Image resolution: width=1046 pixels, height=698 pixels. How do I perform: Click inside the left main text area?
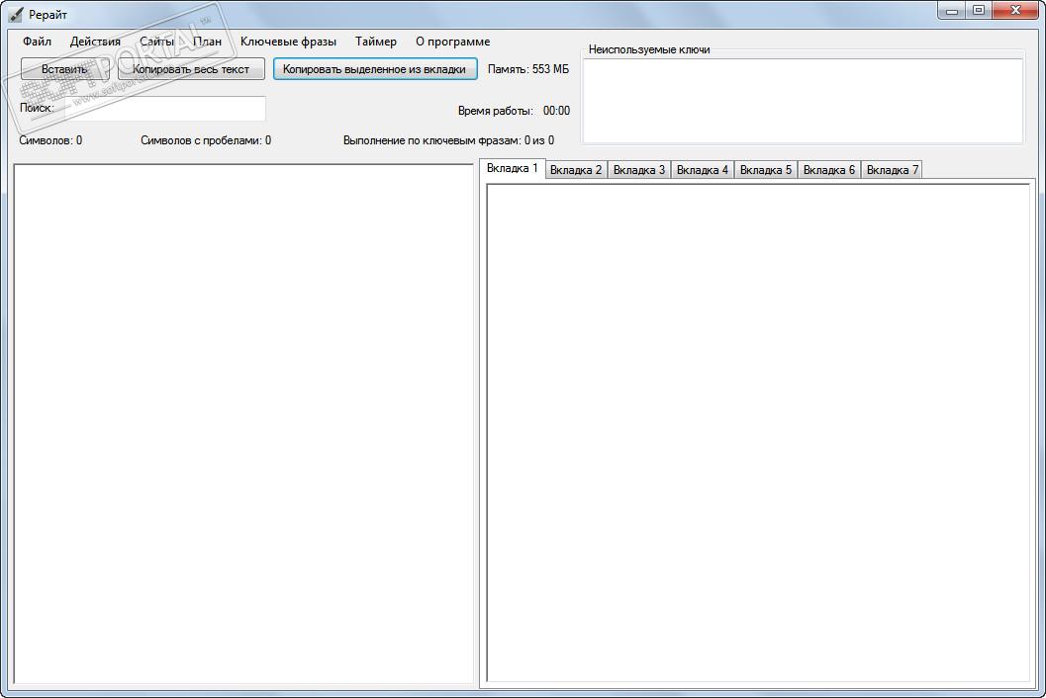pyautogui.click(x=243, y=423)
